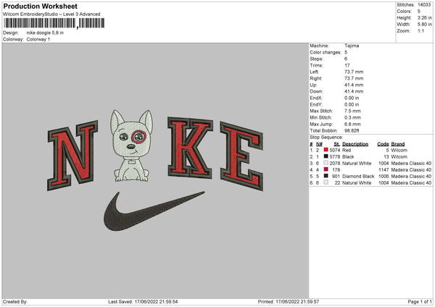Click the 'Down:' measurement label

(x=317, y=91)
